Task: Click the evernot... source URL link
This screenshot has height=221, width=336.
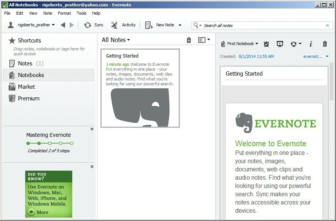Action: tap(313, 56)
